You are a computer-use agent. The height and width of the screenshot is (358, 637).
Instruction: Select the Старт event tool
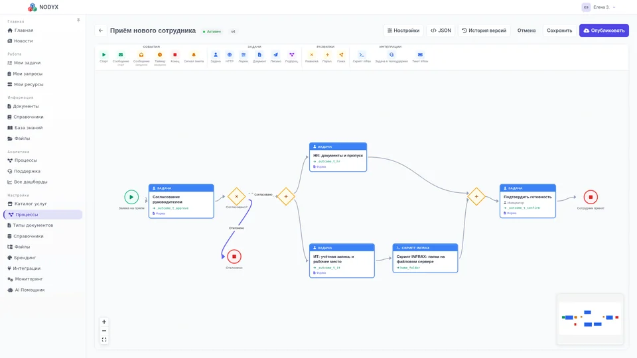point(104,57)
